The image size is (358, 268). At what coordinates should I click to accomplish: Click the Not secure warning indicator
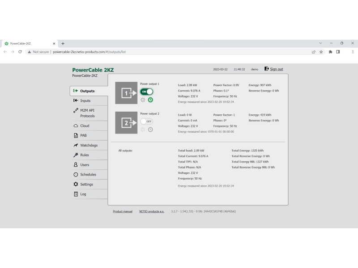click(x=38, y=52)
